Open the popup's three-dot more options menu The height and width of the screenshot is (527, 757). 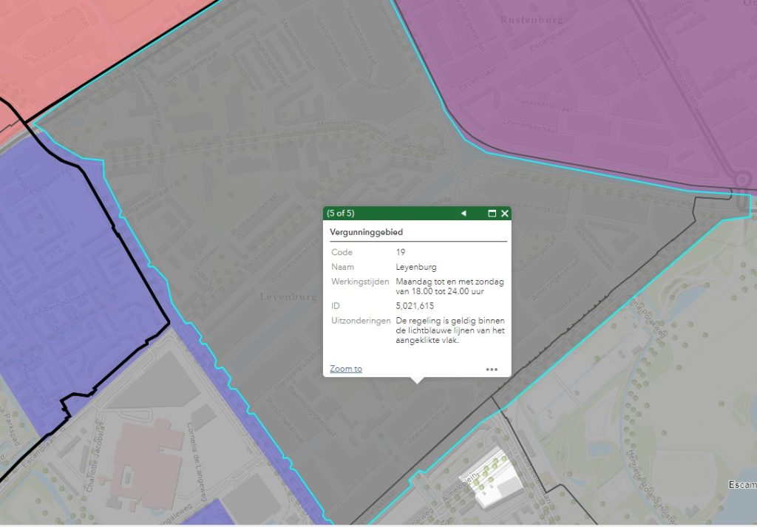pyautogui.click(x=492, y=369)
